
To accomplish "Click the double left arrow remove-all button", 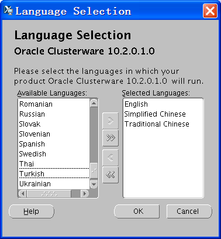I will tap(110, 175).
